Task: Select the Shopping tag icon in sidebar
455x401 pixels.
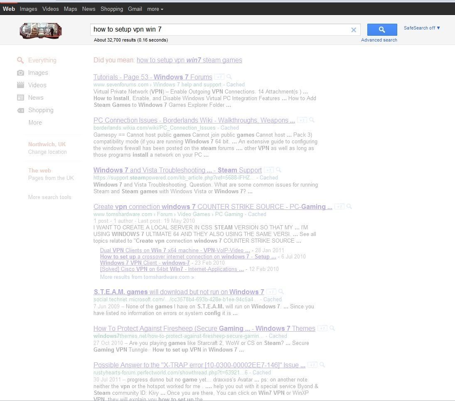Action: point(20,110)
